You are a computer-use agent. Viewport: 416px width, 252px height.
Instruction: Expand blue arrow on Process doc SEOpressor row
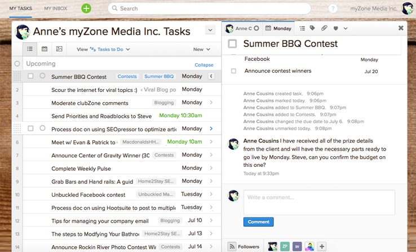tap(211, 129)
